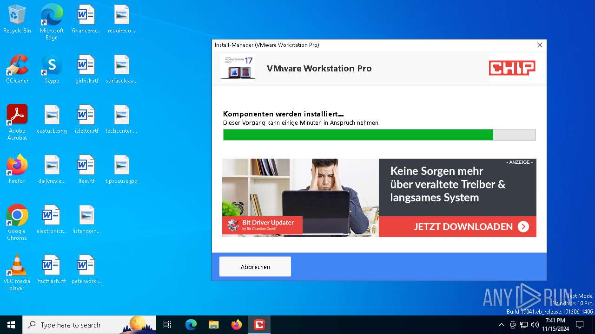The height and width of the screenshot is (334, 595).
Task: Click the 'Komponenten werden installiert...' text
Action: point(284,114)
